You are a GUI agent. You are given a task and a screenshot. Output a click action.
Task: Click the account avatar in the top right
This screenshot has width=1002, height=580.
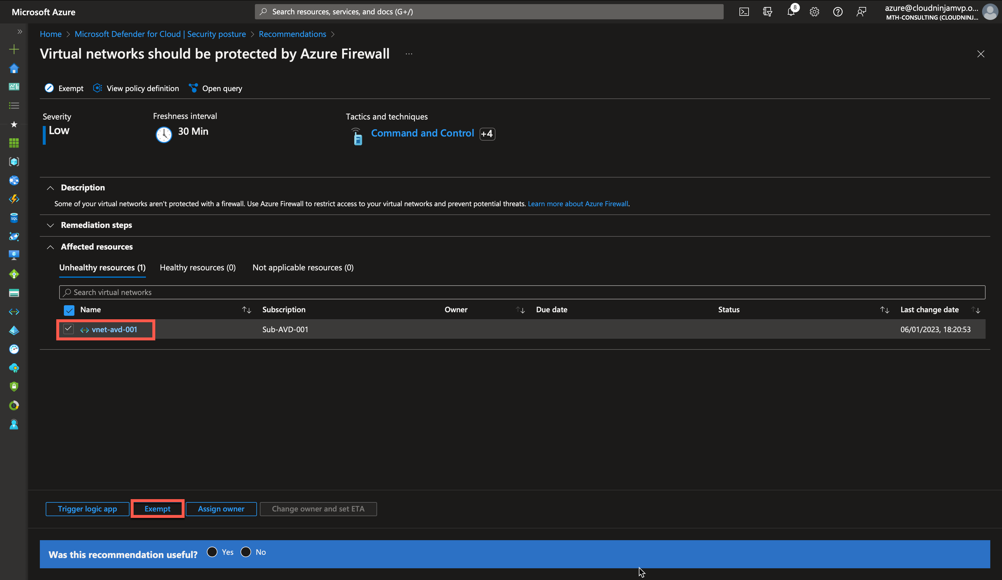coord(989,12)
